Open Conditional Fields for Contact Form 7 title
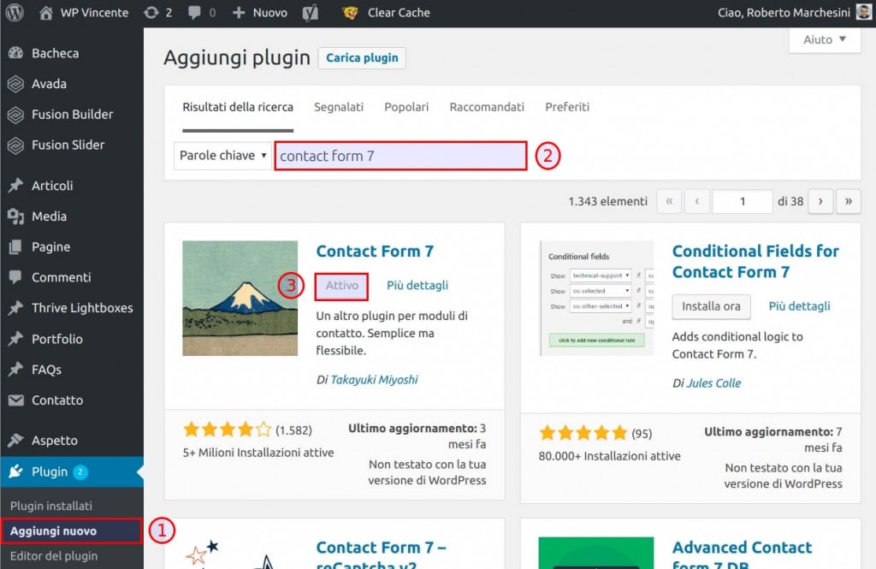Viewport: 876px width, 569px height. 755,262
